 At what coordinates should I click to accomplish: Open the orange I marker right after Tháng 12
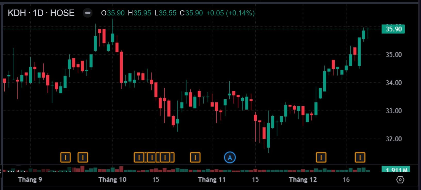click(x=321, y=157)
